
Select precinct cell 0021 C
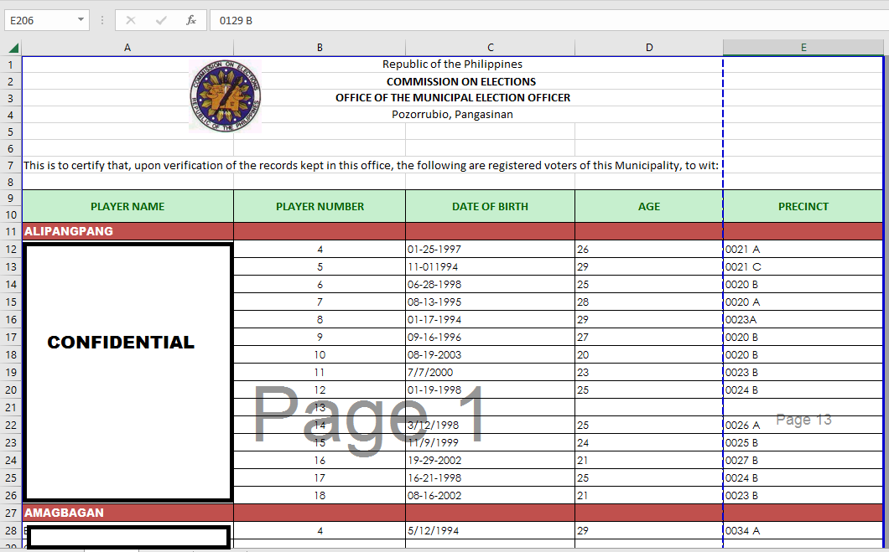pyautogui.click(x=803, y=266)
